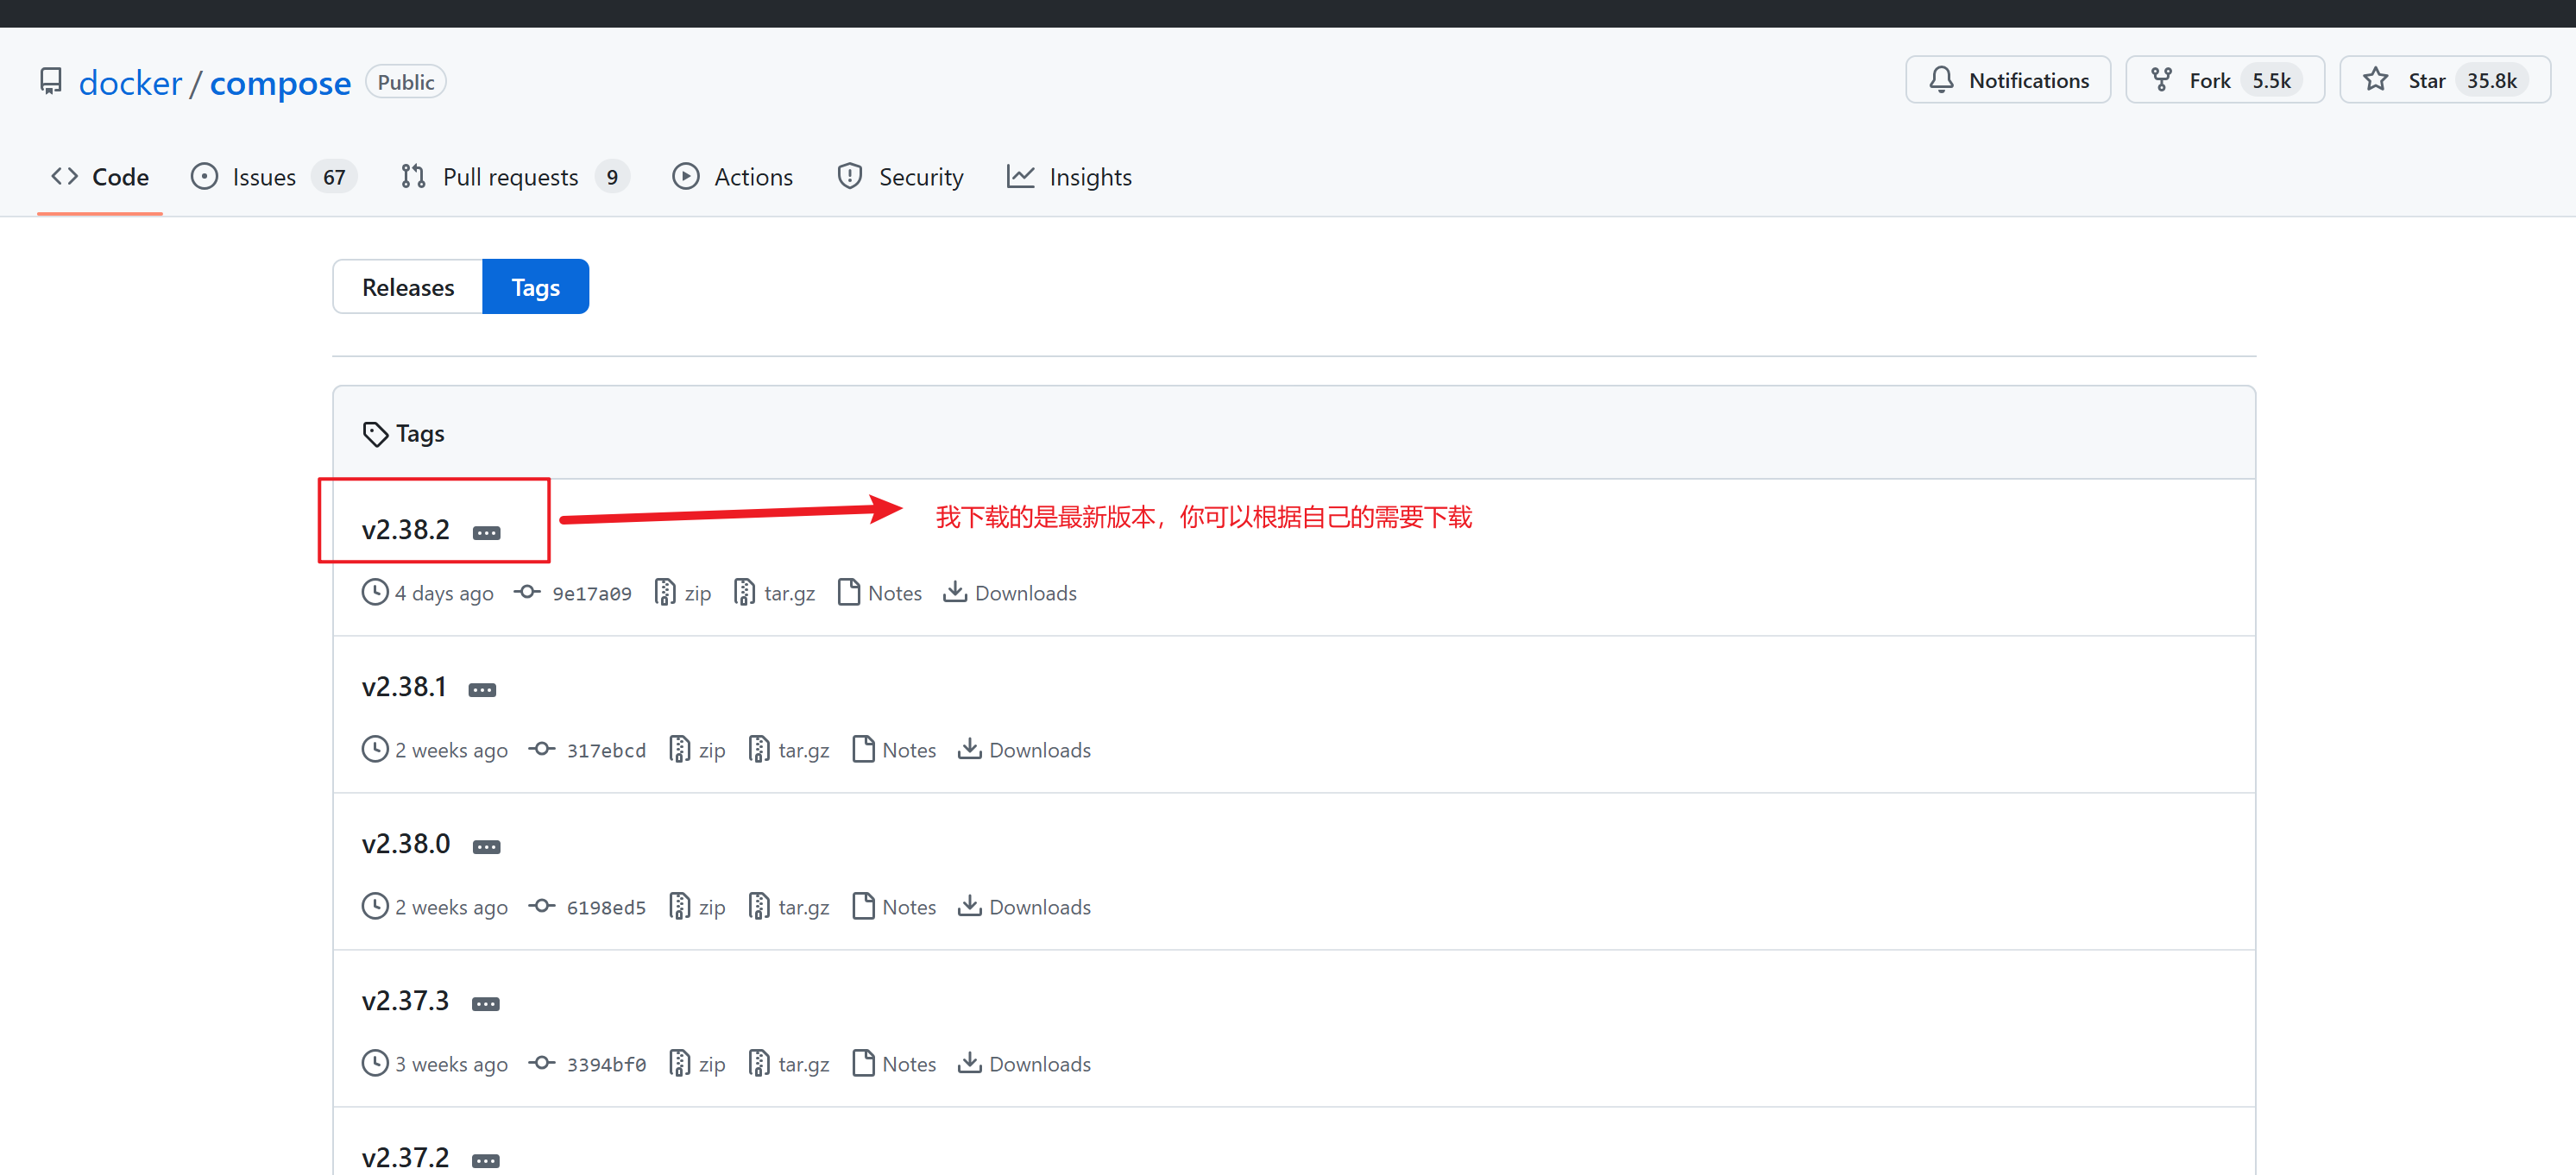Click the Star count 35.8k
Image resolution: width=2576 pixels, height=1175 pixels.
tap(2491, 80)
